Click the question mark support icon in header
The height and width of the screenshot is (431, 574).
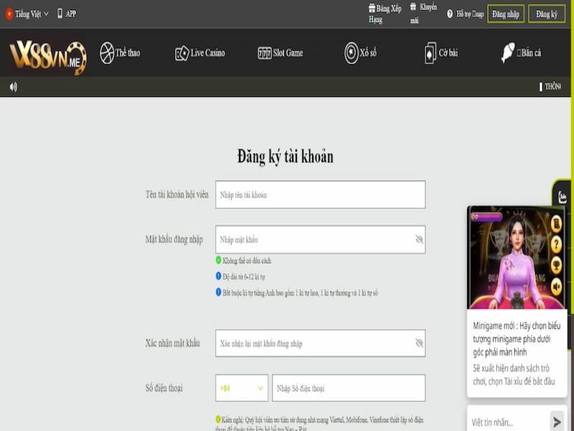[450, 14]
